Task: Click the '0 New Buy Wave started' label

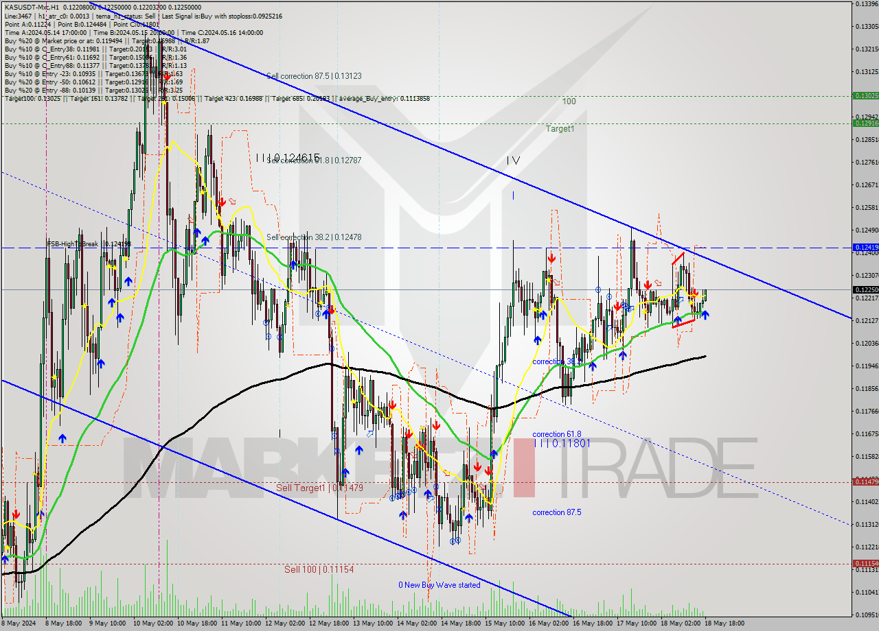Action: pyautogui.click(x=439, y=585)
